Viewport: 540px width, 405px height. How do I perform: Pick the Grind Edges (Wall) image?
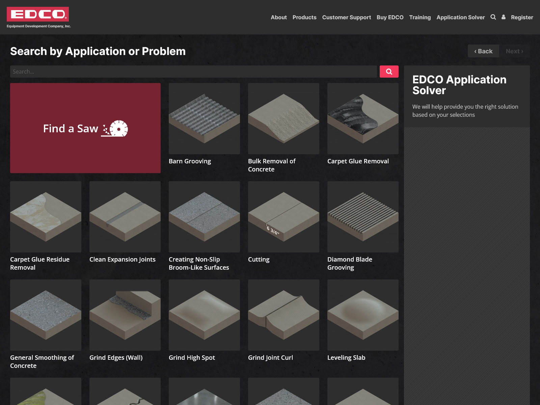(x=125, y=315)
